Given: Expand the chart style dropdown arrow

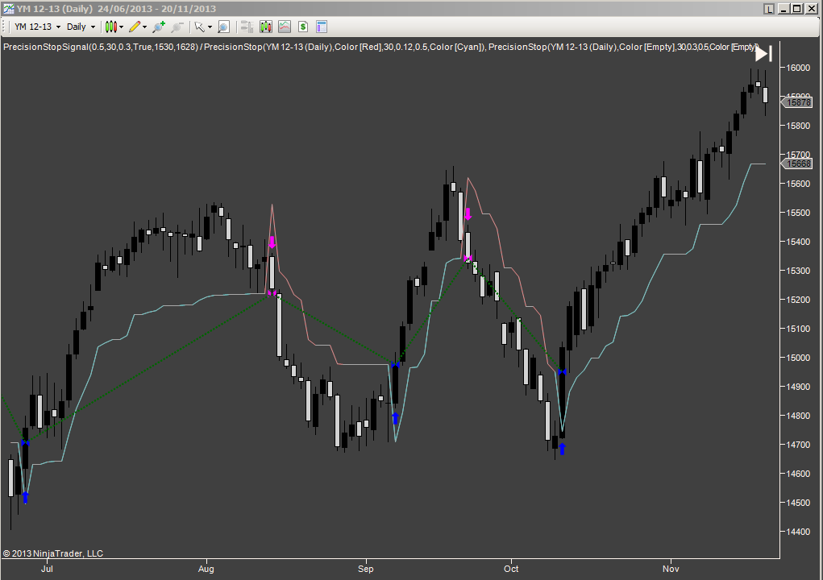Looking at the screenshot, I should 121,27.
